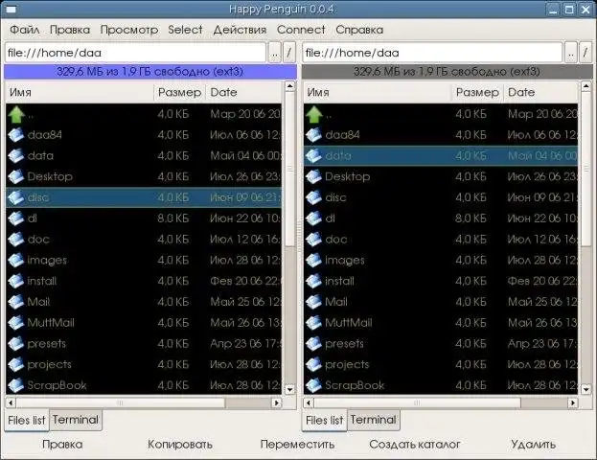
Task: Select projects folder icon in left panel
Action: (16, 364)
